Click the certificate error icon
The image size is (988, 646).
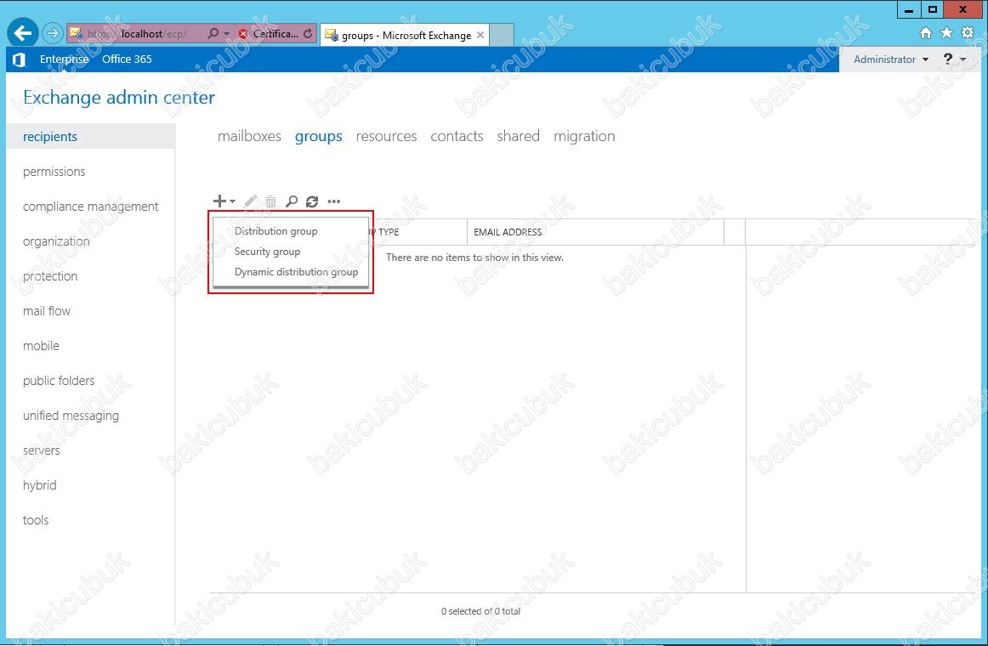(x=243, y=34)
